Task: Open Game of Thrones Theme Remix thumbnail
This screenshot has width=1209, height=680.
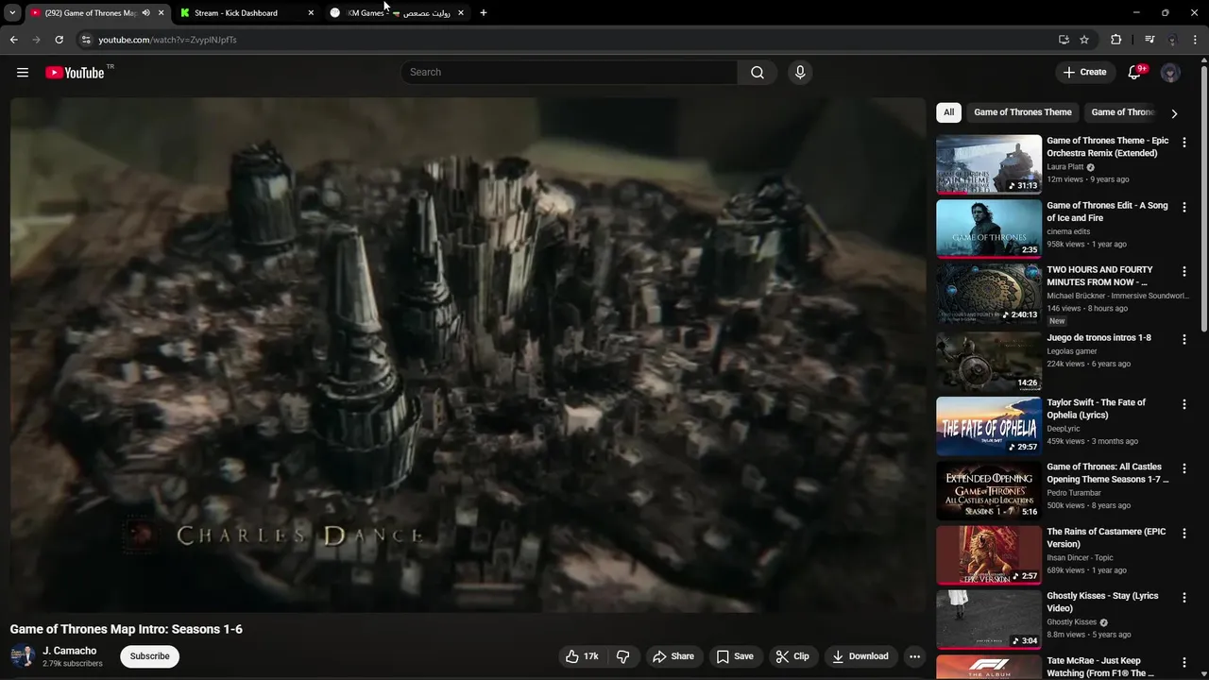Action: pyautogui.click(x=989, y=164)
